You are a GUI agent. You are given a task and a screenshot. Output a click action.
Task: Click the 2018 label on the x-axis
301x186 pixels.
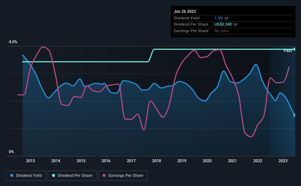[157, 161]
